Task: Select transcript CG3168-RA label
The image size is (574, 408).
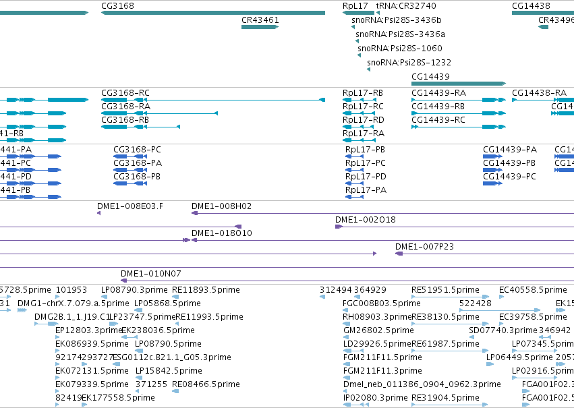Action: (126, 107)
